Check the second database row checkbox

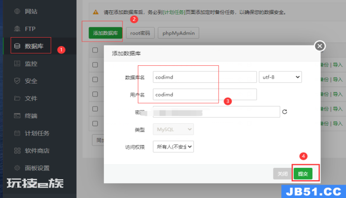click(x=95, y=79)
